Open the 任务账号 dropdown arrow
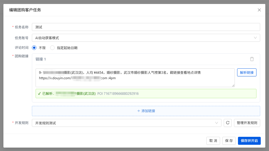 tap(255, 38)
